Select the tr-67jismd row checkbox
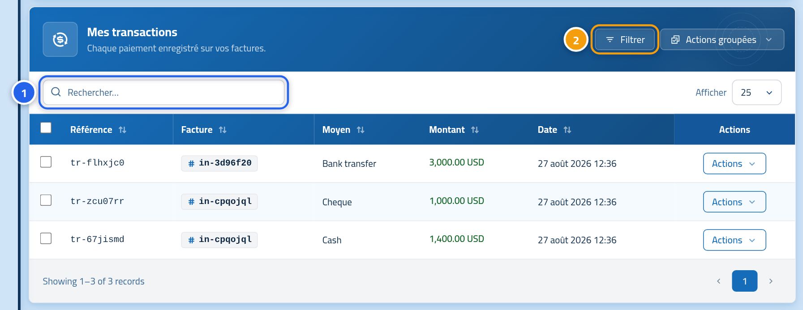Viewport: 803px width, 310px height. coord(46,238)
